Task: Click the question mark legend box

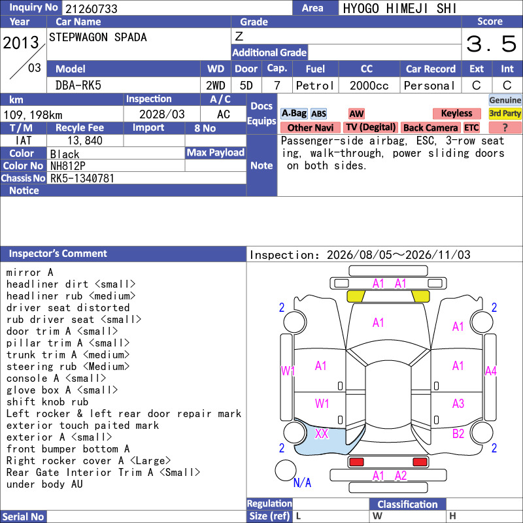Action: click(505, 127)
